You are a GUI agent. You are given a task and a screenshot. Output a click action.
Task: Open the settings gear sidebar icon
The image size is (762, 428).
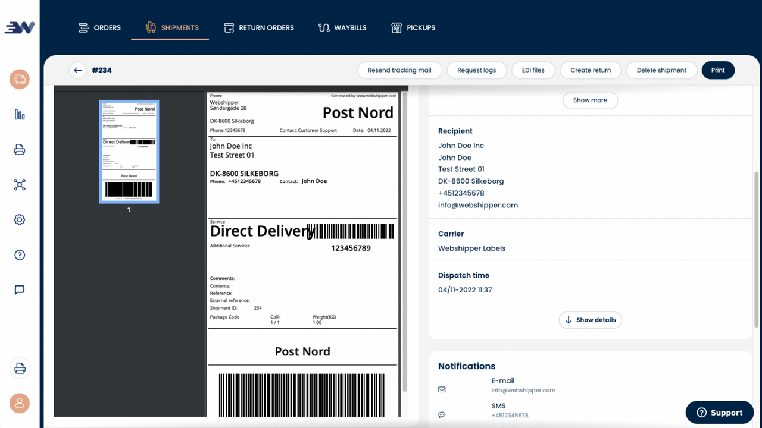pyautogui.click(x=20, y=220)
